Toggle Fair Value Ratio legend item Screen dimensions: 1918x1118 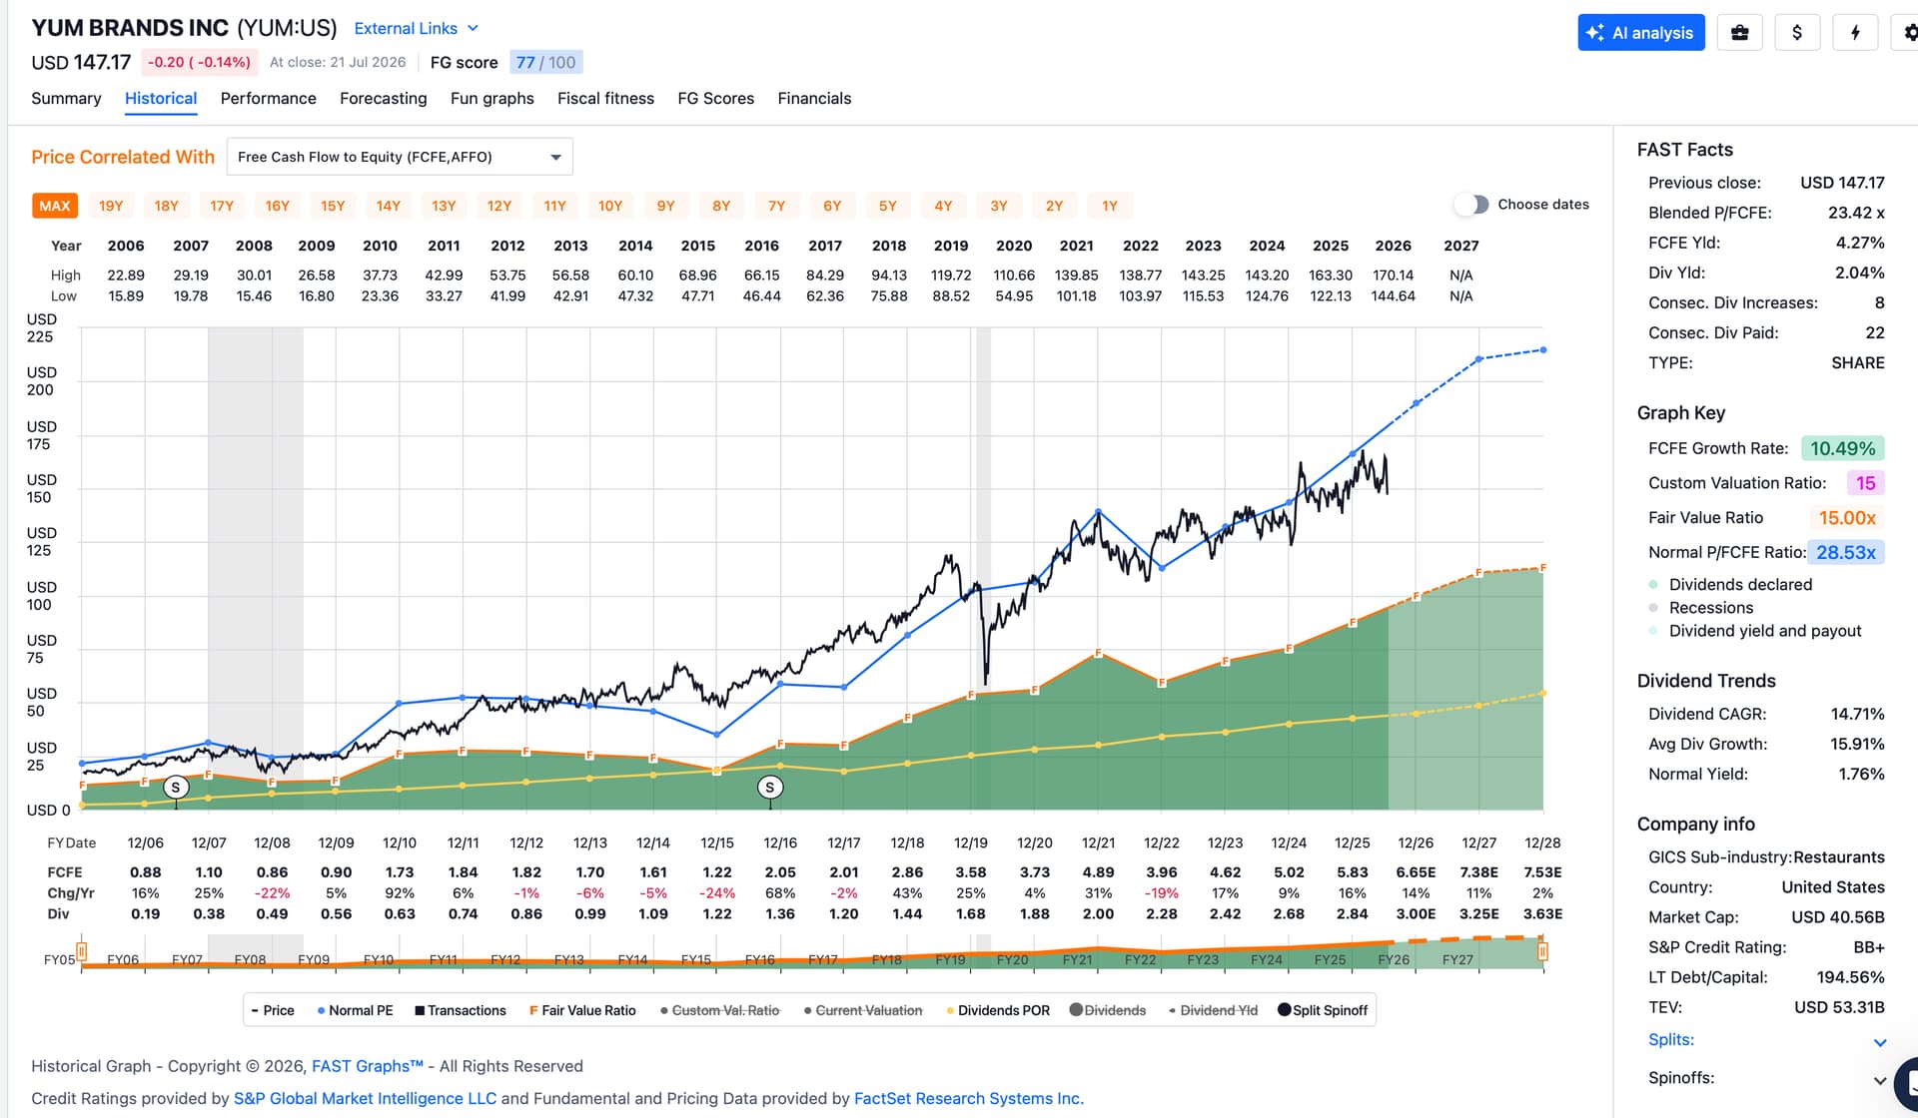(582, 1010)
